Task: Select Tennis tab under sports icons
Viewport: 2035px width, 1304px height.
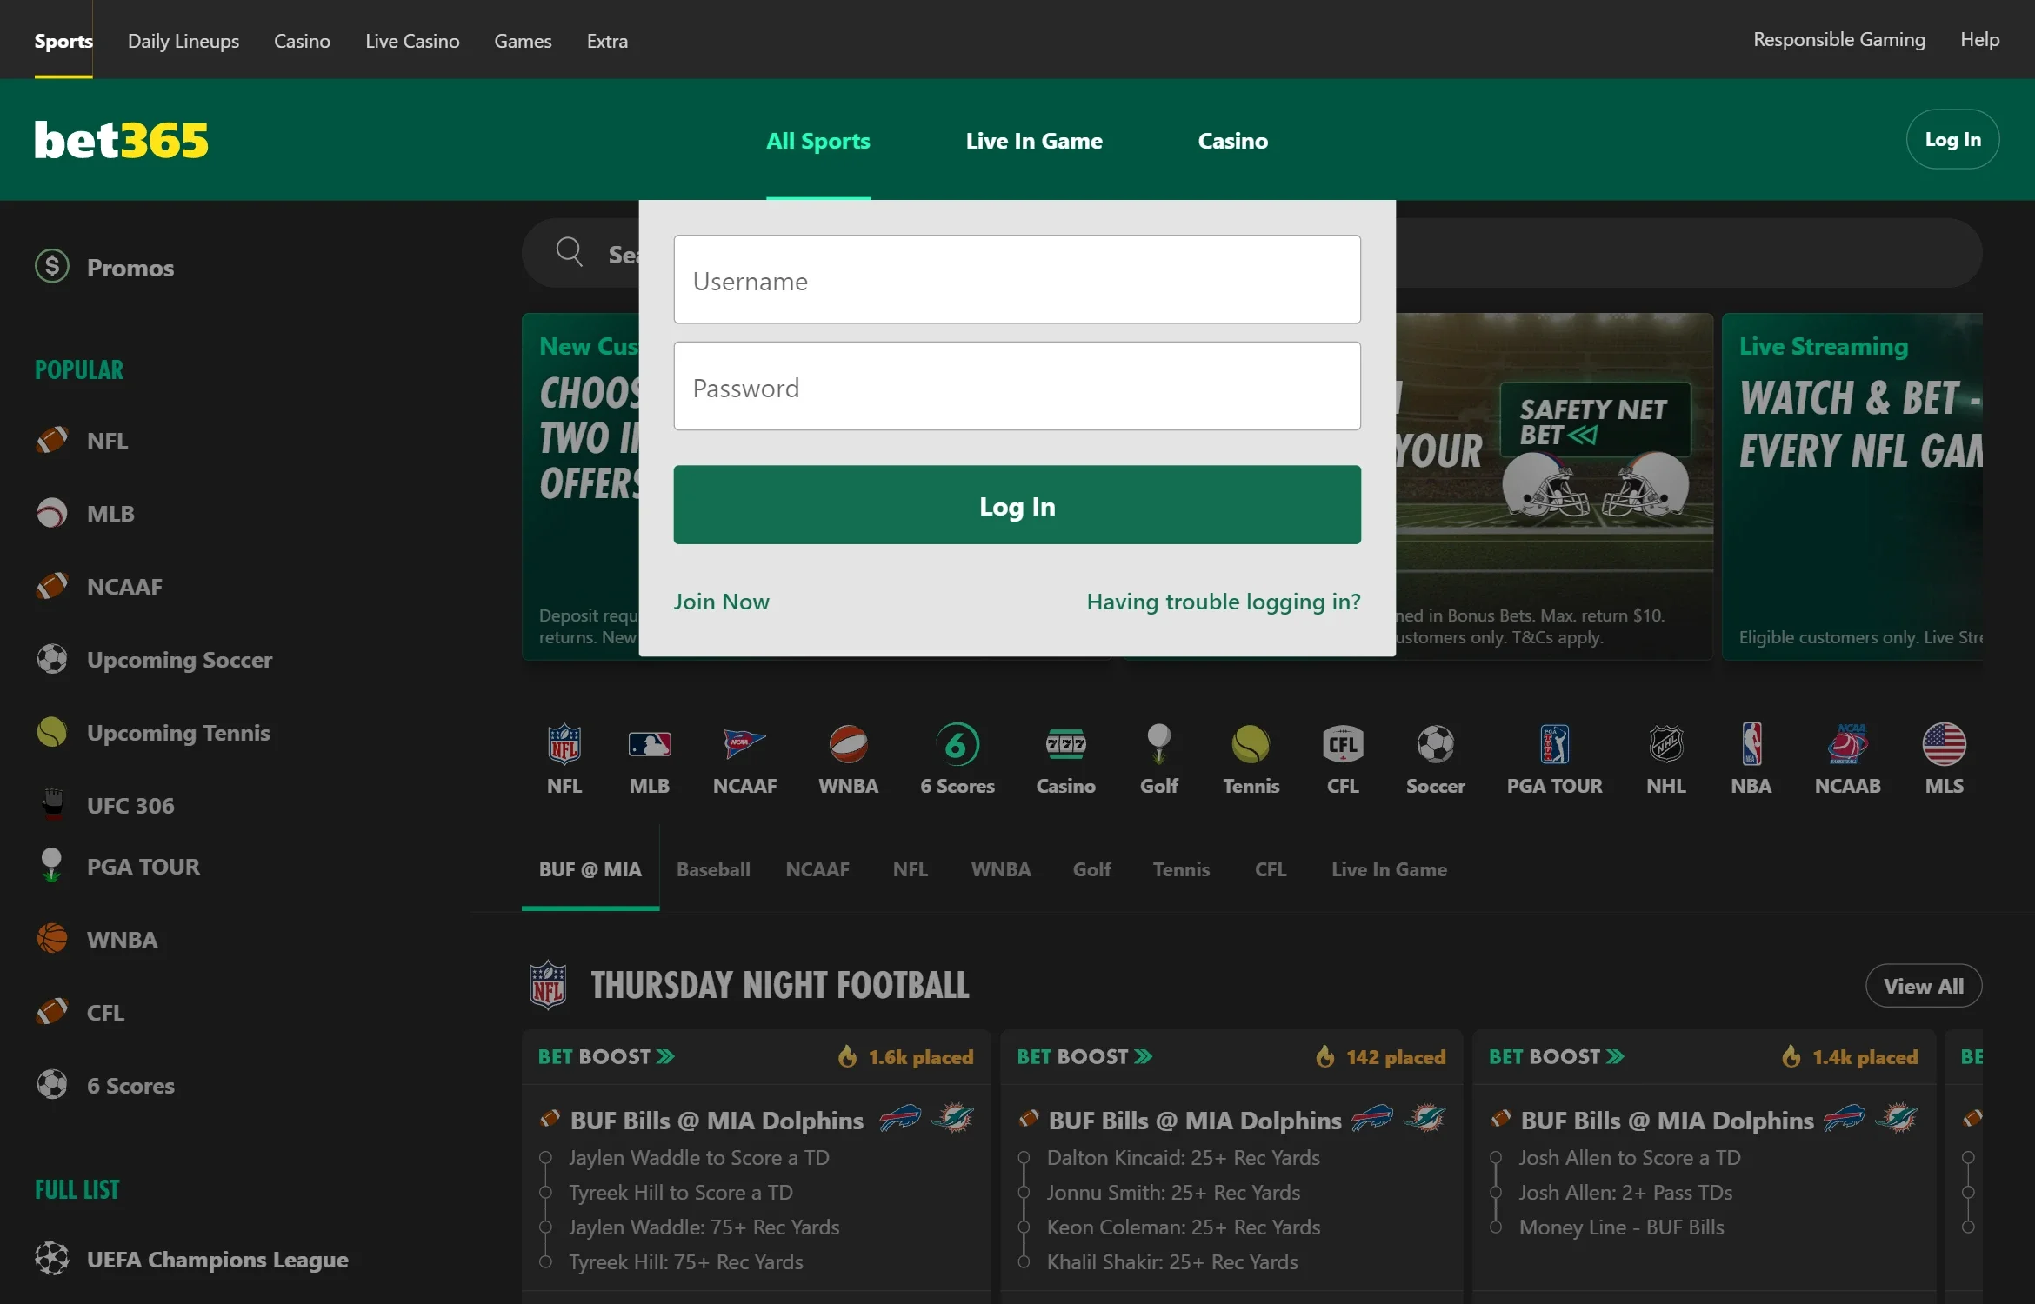Action: 1181,869
